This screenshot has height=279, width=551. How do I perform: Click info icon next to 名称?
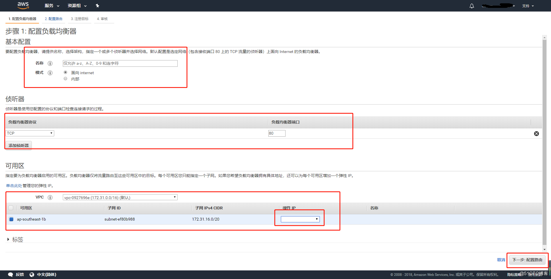[x=50, y=63]
